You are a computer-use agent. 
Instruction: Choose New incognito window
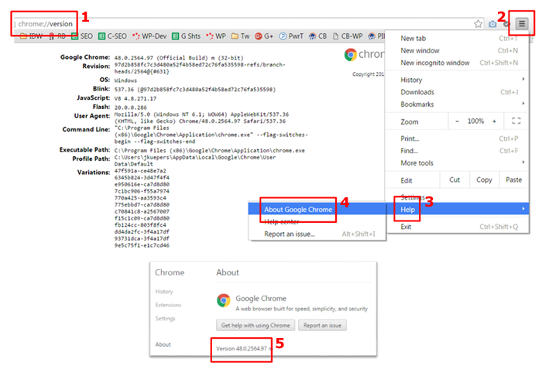[435, 62]
